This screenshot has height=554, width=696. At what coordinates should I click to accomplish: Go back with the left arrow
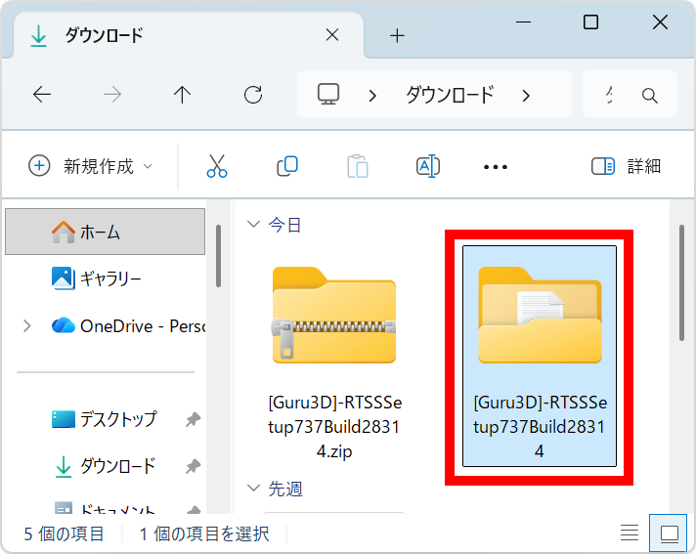pos(42,95)
